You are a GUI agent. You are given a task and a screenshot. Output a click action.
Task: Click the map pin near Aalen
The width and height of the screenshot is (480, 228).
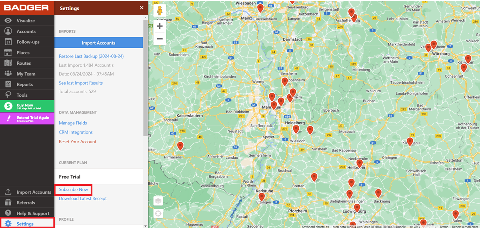click(x=456, y=214)
